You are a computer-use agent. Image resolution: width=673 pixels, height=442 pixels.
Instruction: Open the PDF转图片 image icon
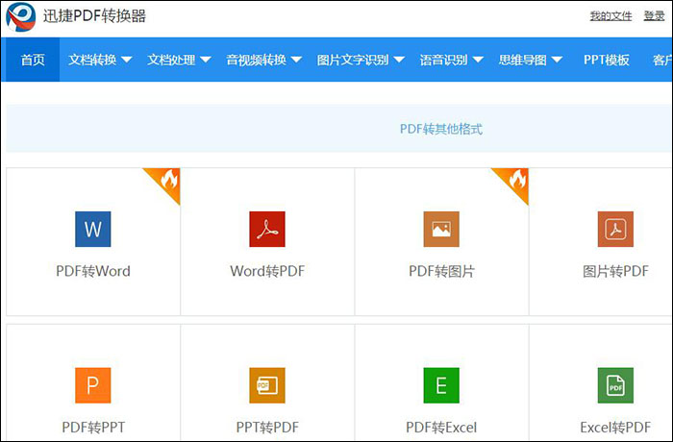tap(441, 229)
